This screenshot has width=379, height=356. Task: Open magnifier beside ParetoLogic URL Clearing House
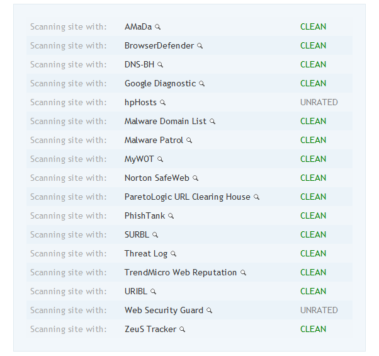256,197
